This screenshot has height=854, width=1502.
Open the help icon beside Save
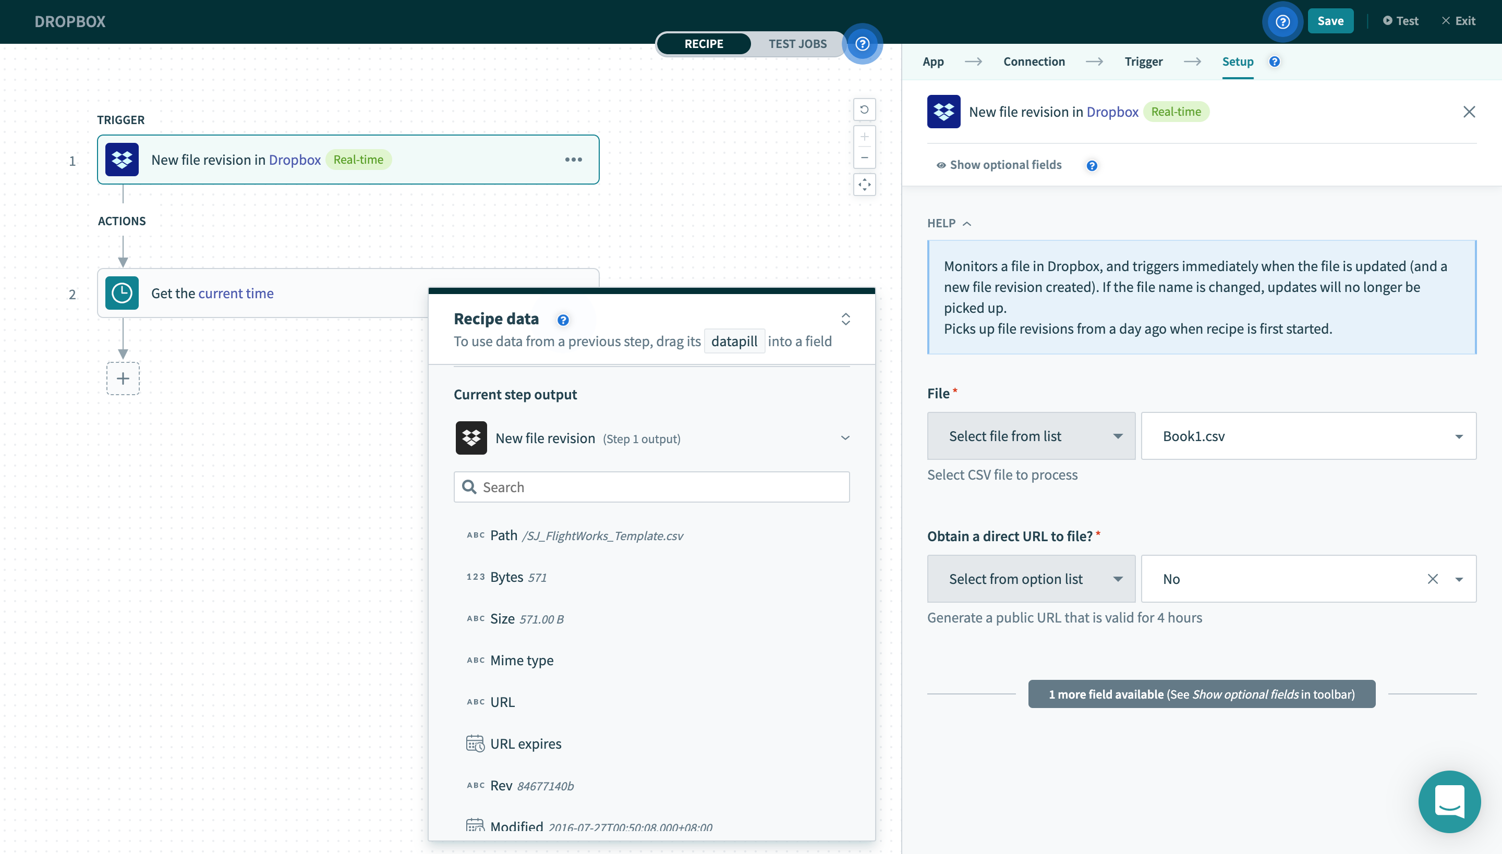click(1282, 21)
